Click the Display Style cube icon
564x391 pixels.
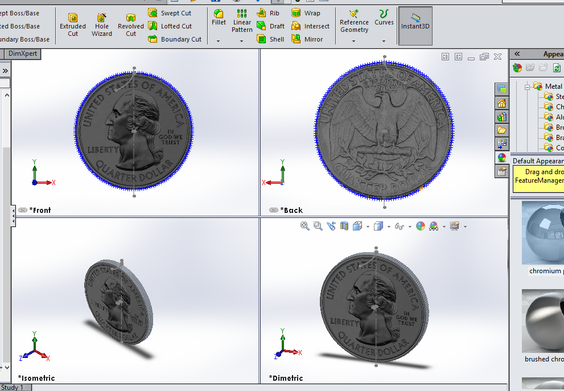click(378, 226)
